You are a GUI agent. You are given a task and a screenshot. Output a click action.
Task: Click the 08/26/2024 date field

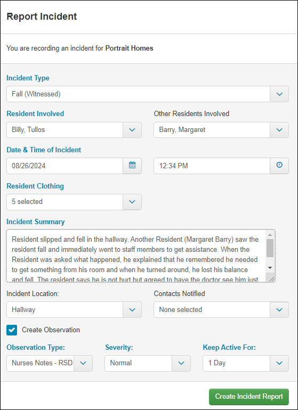pos(65,166)
